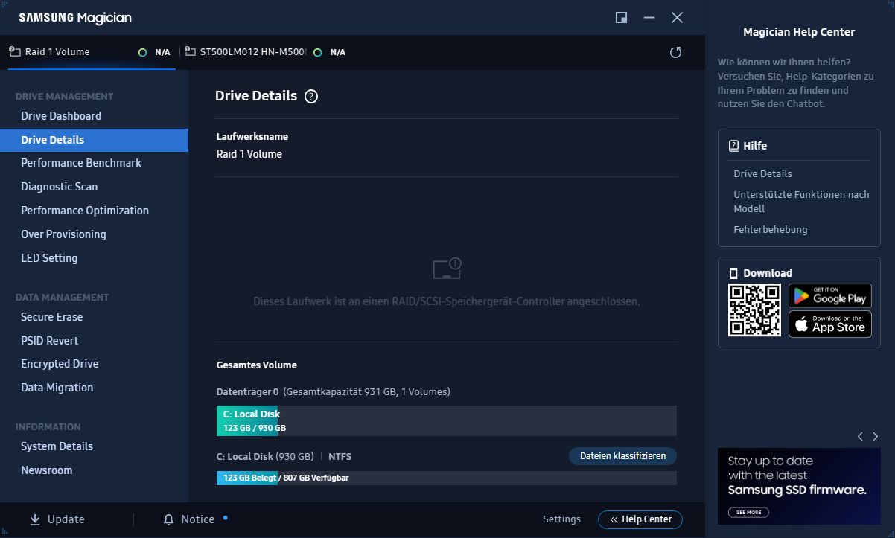Open Newsroom page
Screen dimensions: 895x538
pyautogui.click(x=46, y=470)
